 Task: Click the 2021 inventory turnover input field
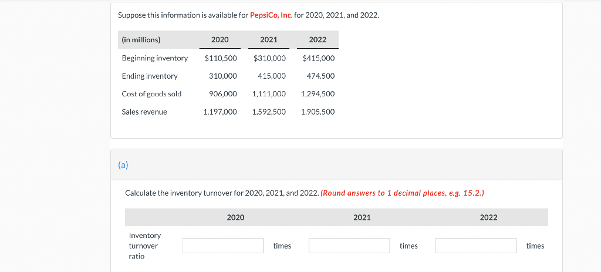(349, 246)
